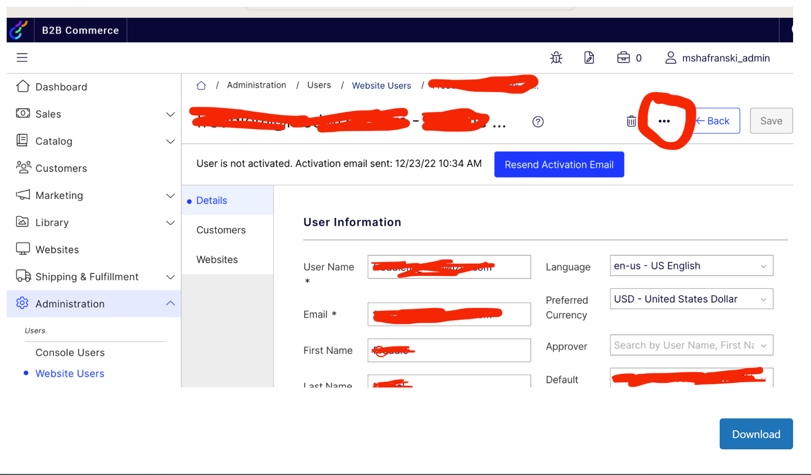The image size is (811, 475).
Task: Expand the Marketing menu chevron
Action: coord(170,195)
